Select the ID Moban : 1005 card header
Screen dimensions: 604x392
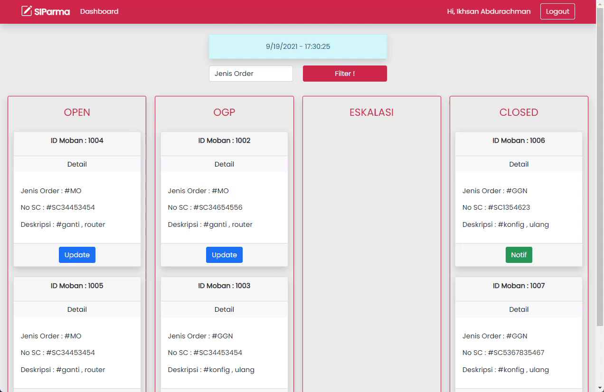coord(77,286)
